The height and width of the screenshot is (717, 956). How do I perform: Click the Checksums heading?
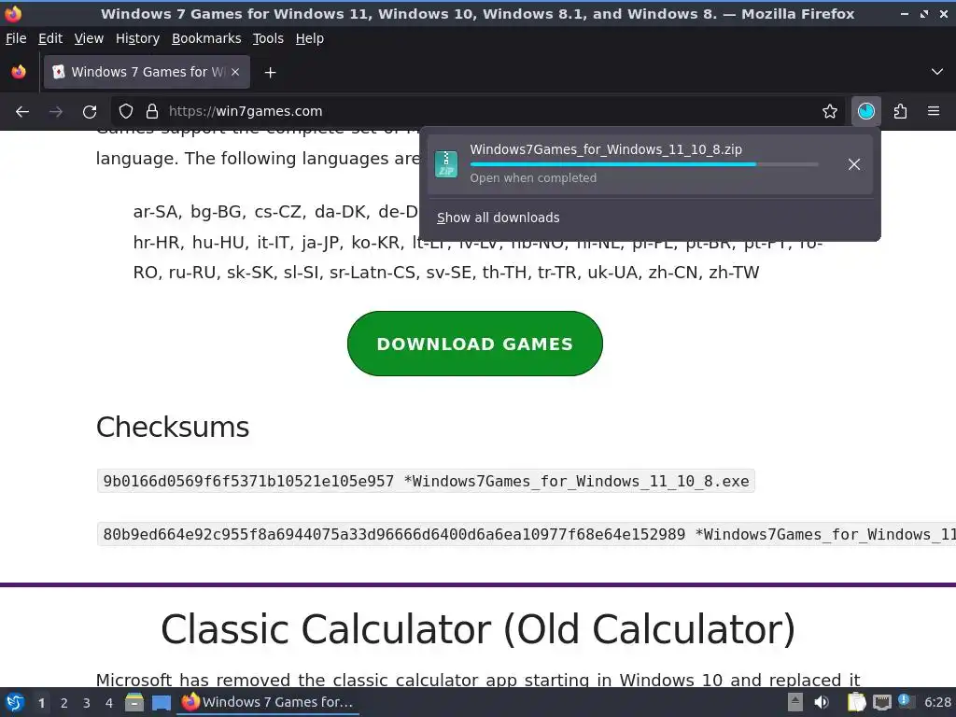[x=173, y=427]
